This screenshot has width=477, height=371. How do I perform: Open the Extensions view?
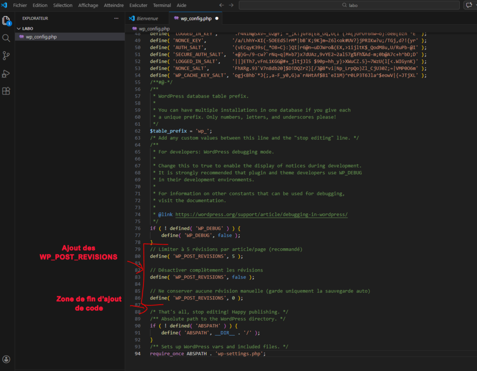pos(6,91)
